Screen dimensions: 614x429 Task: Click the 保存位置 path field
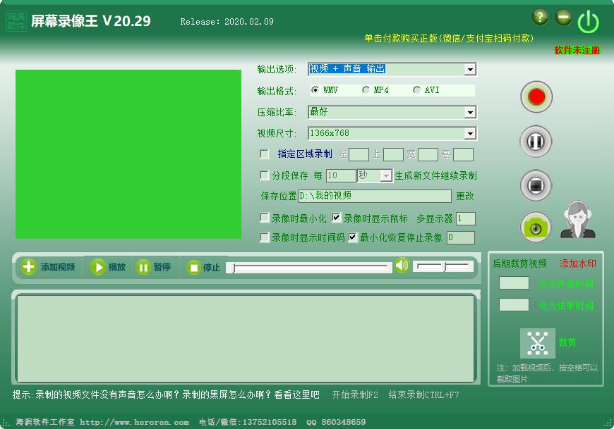(x=375, y=196)
